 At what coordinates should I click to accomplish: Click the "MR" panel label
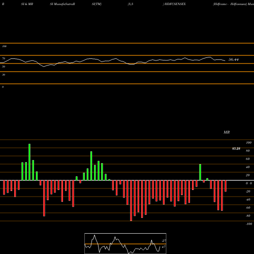pos(227,132)
